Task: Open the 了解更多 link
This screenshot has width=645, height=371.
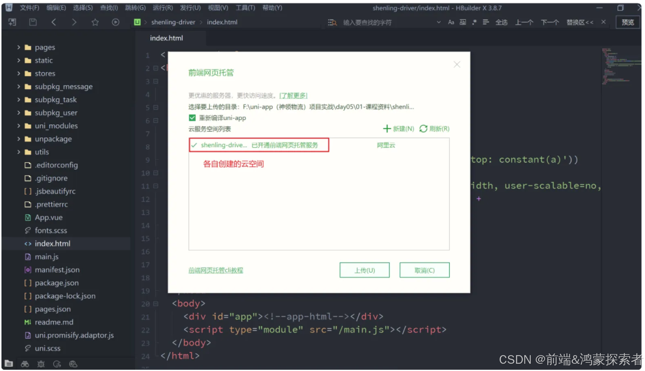Action: click(293, 95)
